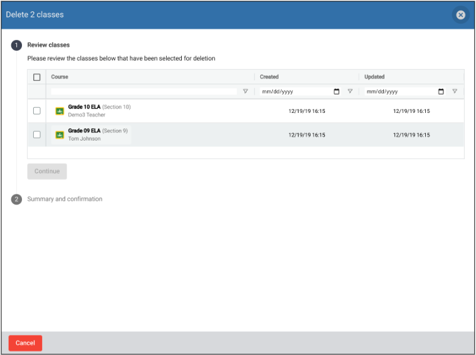Click the Updated column filter funnel icon

(x=455, y=92)
